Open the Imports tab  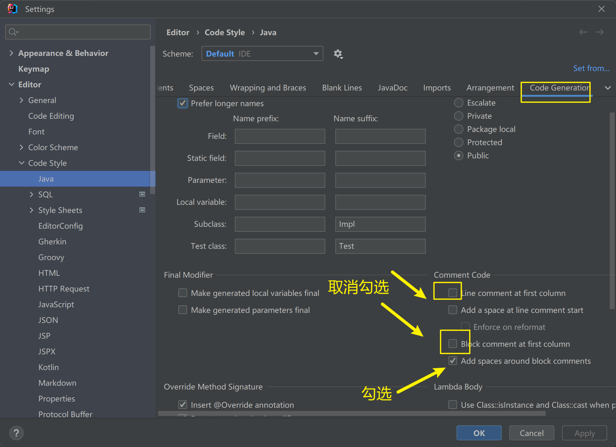(x=437, y=88)
